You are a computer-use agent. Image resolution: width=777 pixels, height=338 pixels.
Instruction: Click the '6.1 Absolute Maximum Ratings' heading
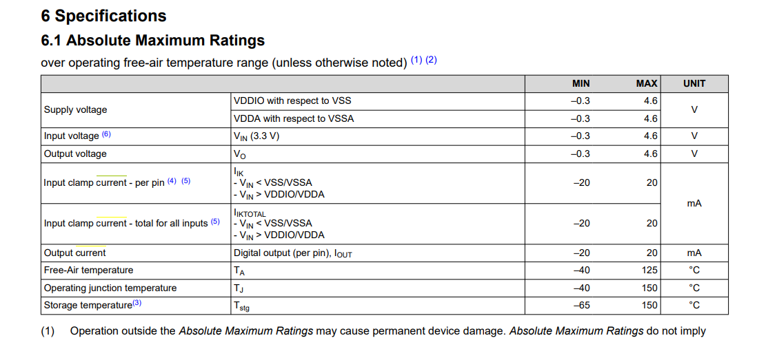pyautogui.click(x=153, y=40)
